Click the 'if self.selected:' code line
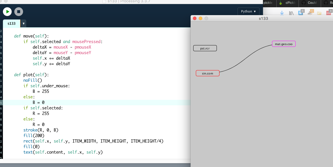333x167 pixels. point(43,108)
